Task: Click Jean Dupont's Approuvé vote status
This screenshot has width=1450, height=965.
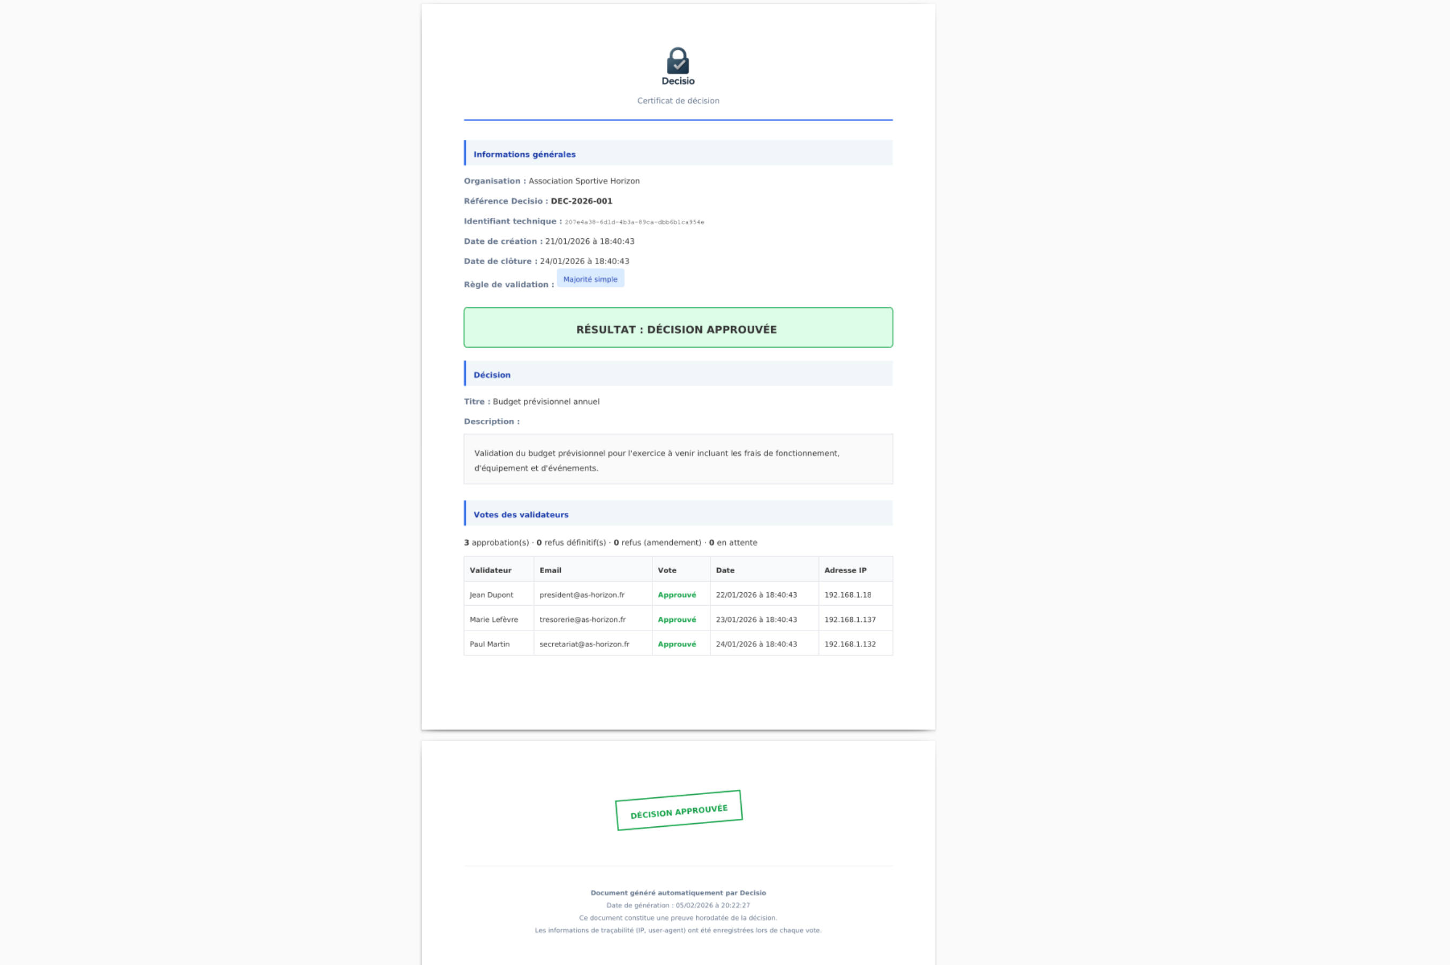Action: pos(677,594)
